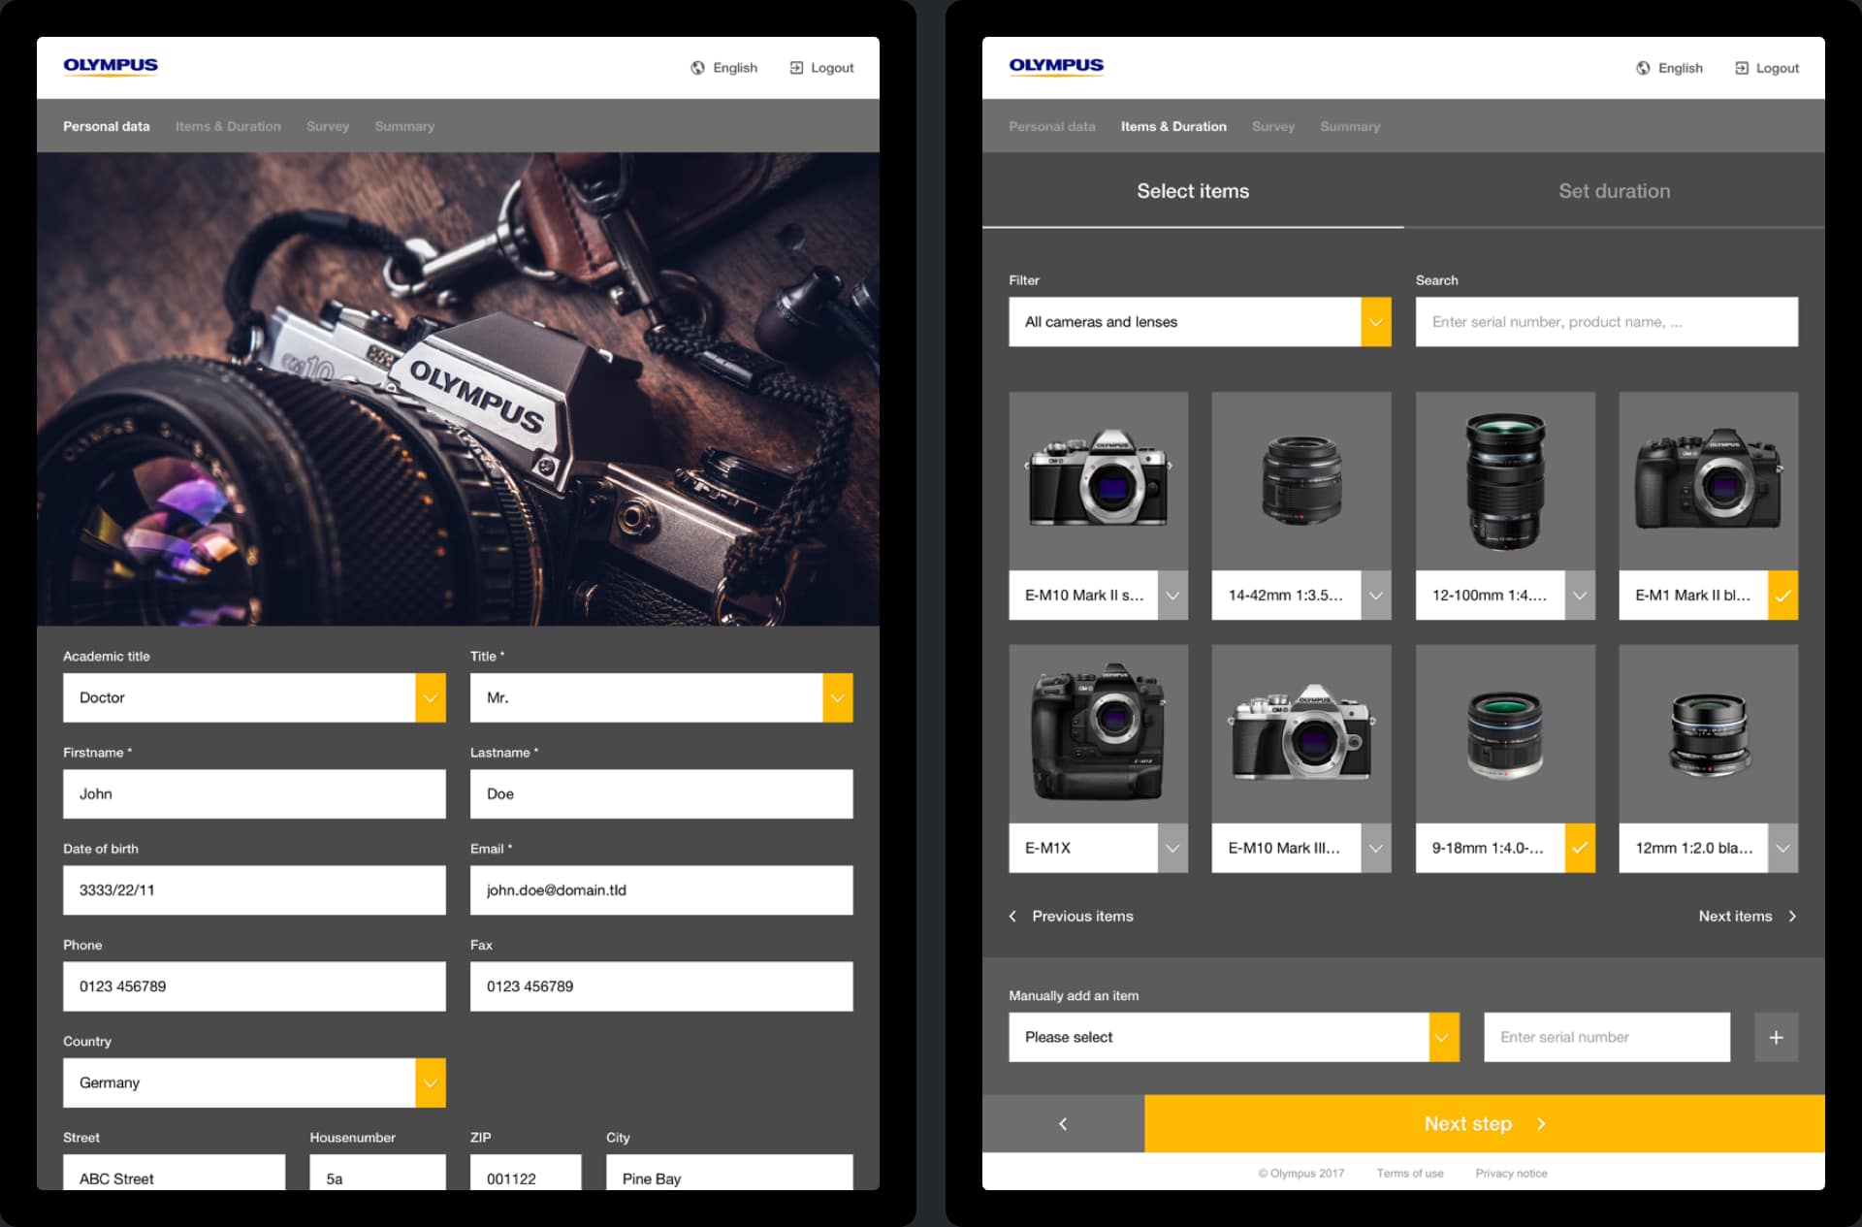The width and height of the screenshot is (1862, 1227).
Task: Click the Lastname field containing Doe
Action: click(661, 793)
